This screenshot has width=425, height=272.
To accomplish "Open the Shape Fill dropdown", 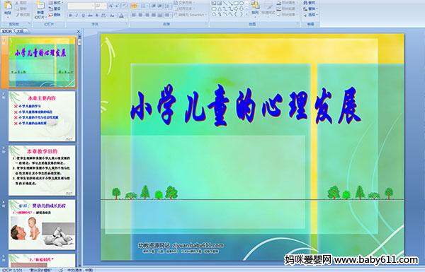I will click(x=287, y=3).
